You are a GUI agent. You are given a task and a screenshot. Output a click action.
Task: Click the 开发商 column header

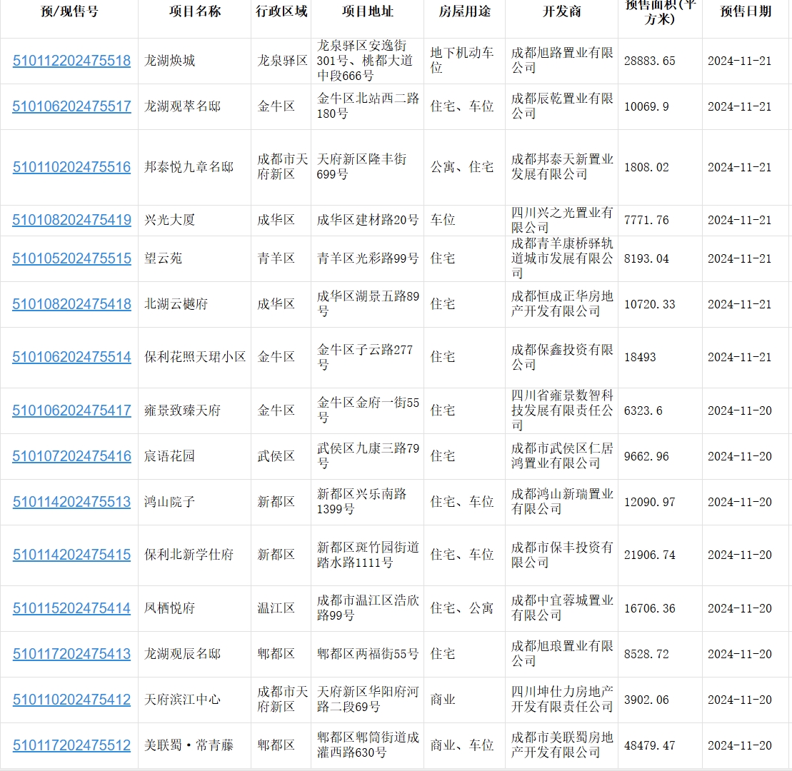click(561, 11)
